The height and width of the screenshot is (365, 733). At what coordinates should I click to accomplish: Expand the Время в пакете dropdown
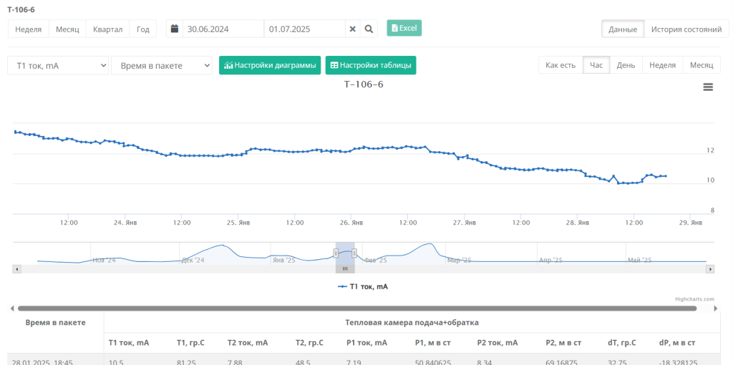pyautogui.click(x=162, y=65)
